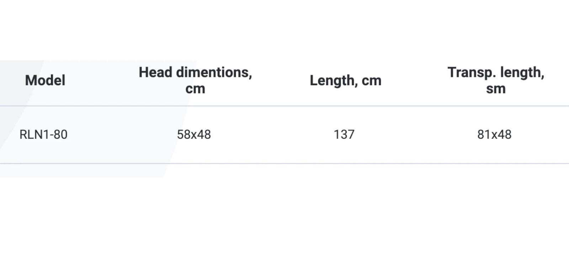The height and width of the screenshot is (278, 569).
Task: Click the 137 length value
Action: [344, 135]
